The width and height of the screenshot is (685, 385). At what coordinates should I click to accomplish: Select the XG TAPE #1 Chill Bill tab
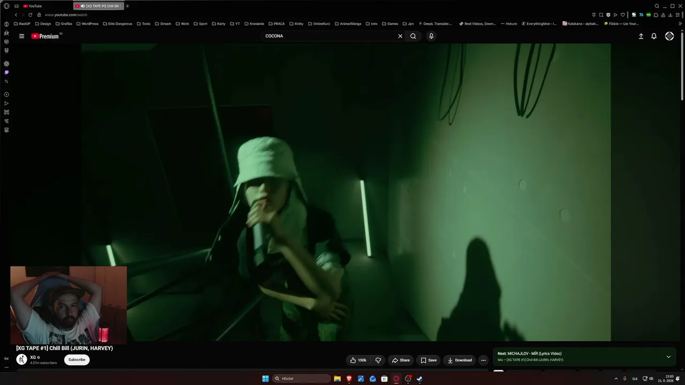98,6
